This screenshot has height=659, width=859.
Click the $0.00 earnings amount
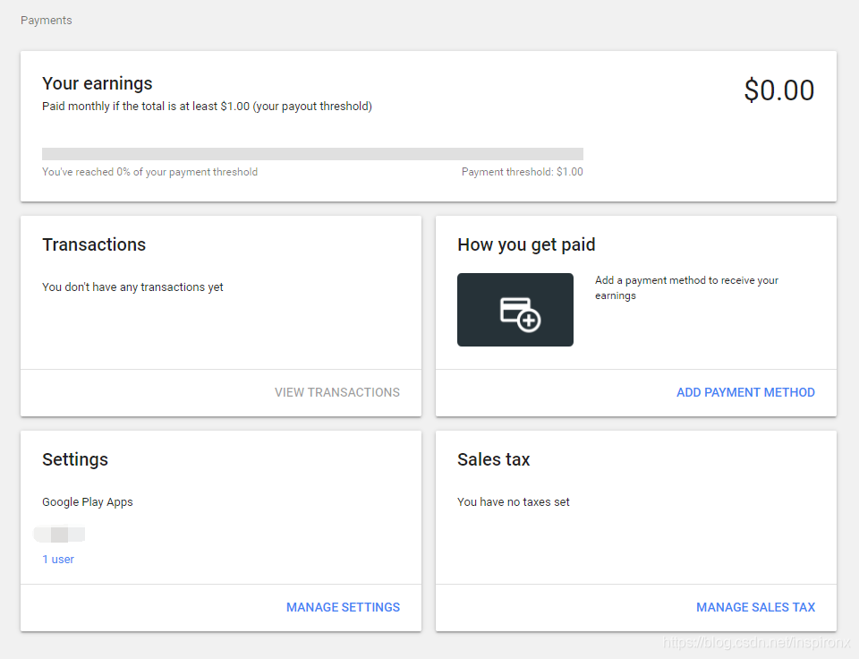pos(778,90)
